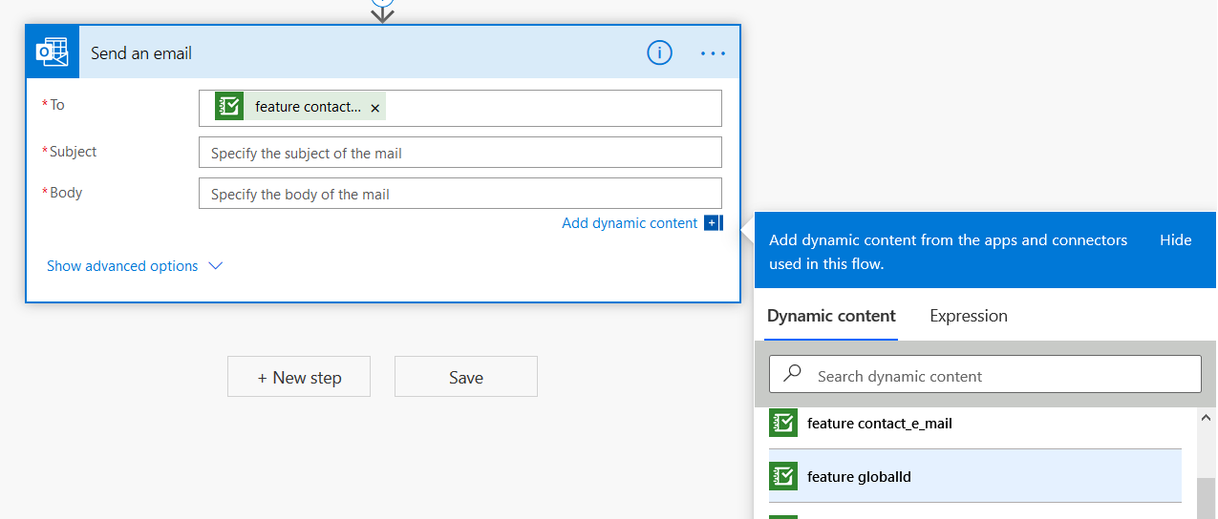Switch to the Expression tab
The height and width of the screenshot is (519, 1218).
968,316
